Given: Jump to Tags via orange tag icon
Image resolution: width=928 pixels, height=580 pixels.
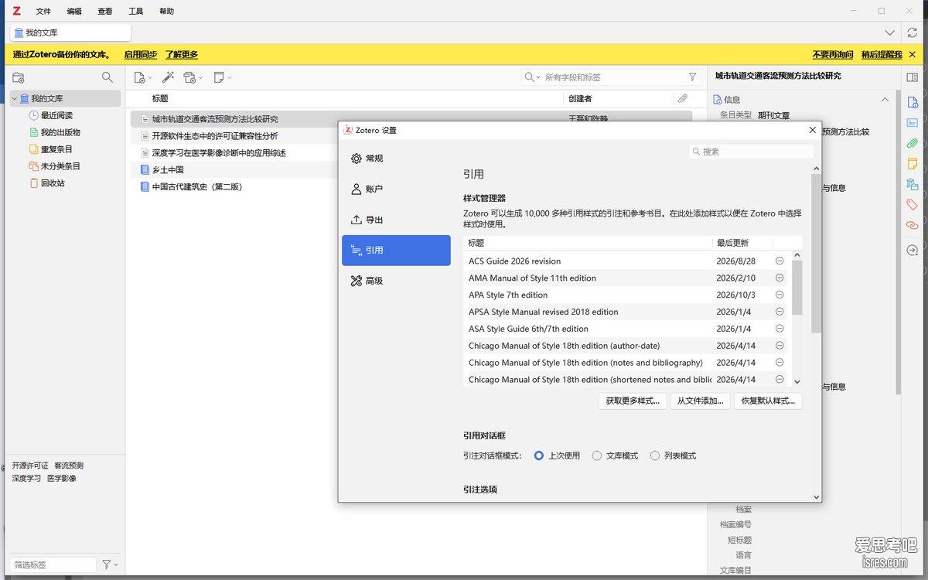Looking at the screenshot, I should point(913,205).
